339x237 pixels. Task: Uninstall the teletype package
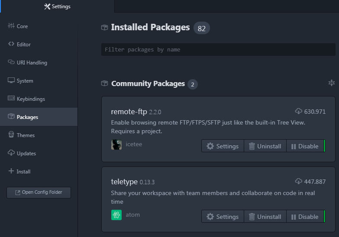click(265, 217)
